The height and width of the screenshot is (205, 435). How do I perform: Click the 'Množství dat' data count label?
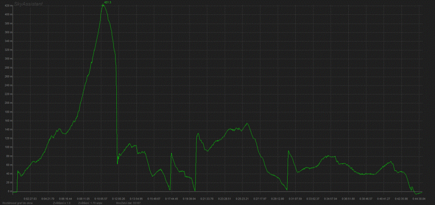[128, 203]
